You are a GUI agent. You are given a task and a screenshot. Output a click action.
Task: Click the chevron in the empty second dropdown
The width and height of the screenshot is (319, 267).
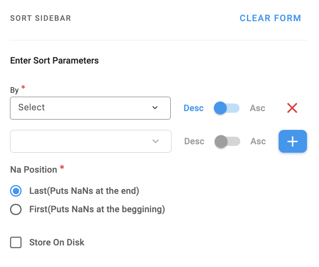[156, 141]
